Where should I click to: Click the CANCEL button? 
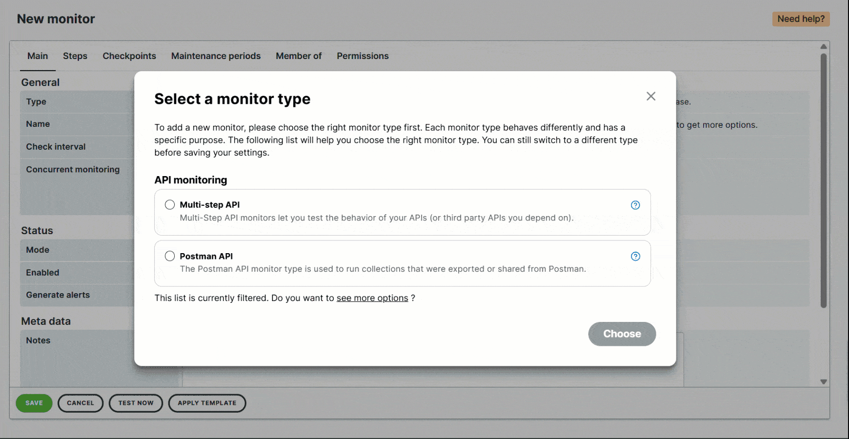click(x=80, y=403)
